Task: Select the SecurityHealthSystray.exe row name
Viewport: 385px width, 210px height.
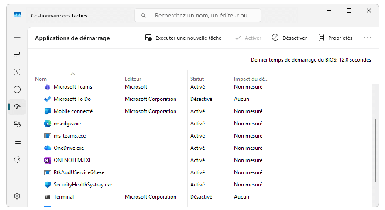Action: pyautogui.click(x=83, y=185)
